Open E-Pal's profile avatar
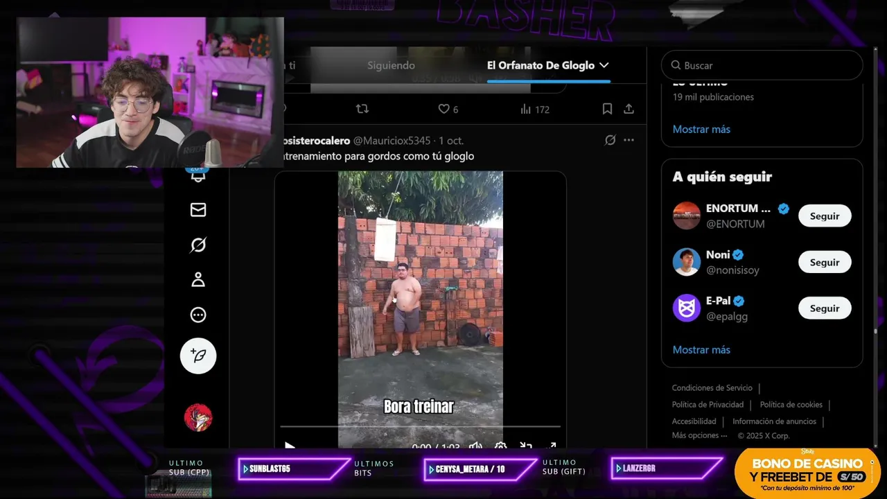The height and width of the screenshot is (499, 887). pyautogui.click(x=687, y=308)
